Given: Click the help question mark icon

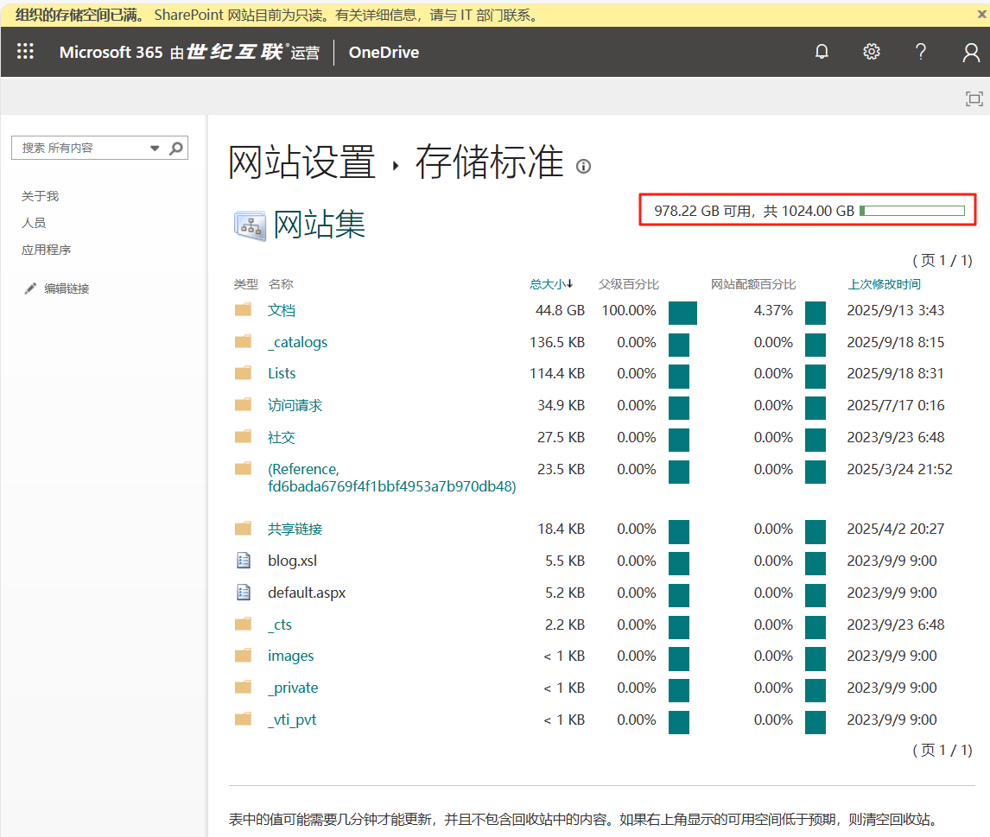Looking at the screenshot, I should click(921, 52).
